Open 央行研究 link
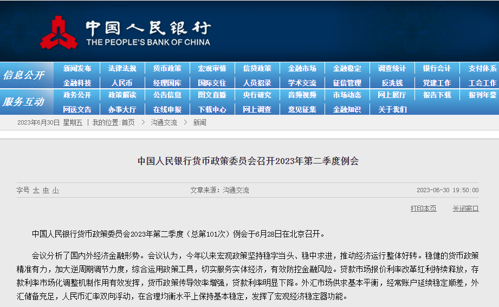 pos(257,95)
